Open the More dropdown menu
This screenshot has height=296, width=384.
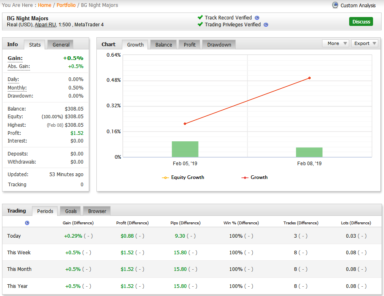(x=335, y=43)
